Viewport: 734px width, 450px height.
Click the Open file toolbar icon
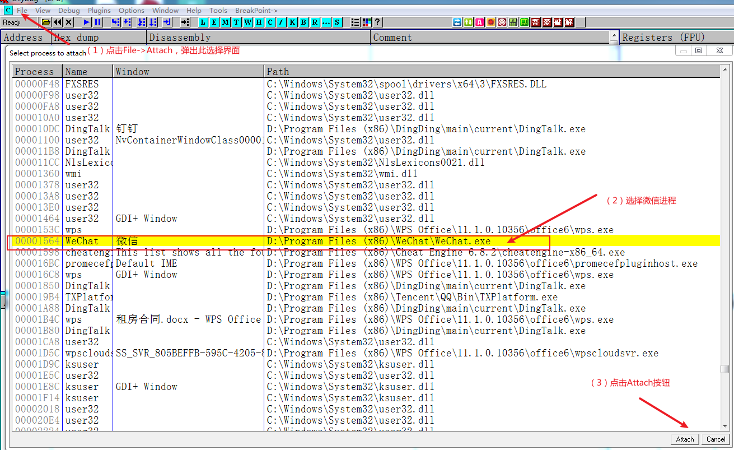[46, 22]
